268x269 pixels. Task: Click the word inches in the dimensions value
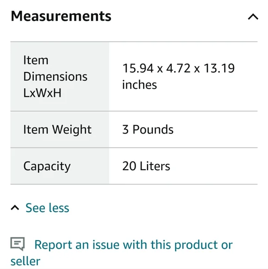point(139,85)
